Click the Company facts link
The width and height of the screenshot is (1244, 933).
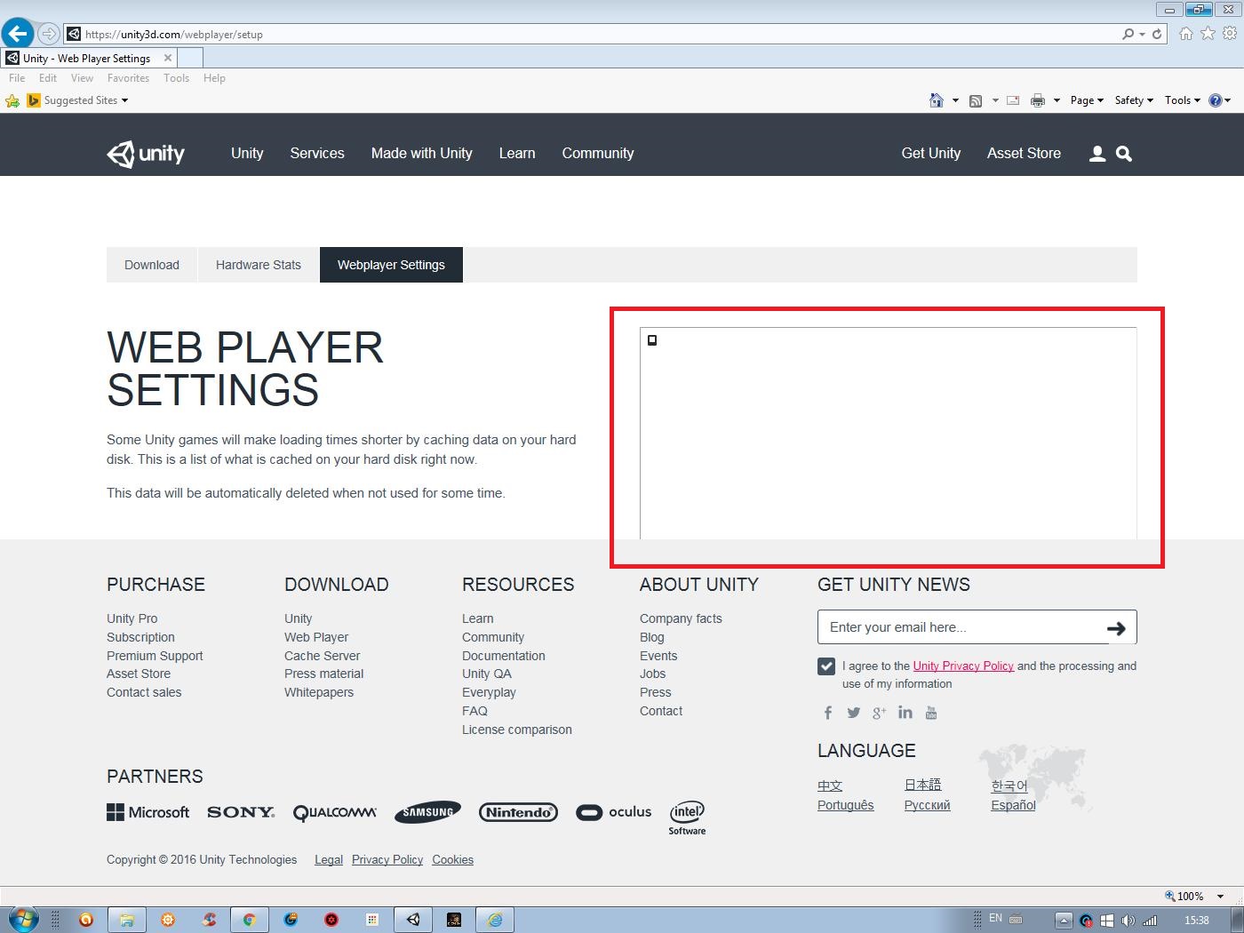[681, 618]
